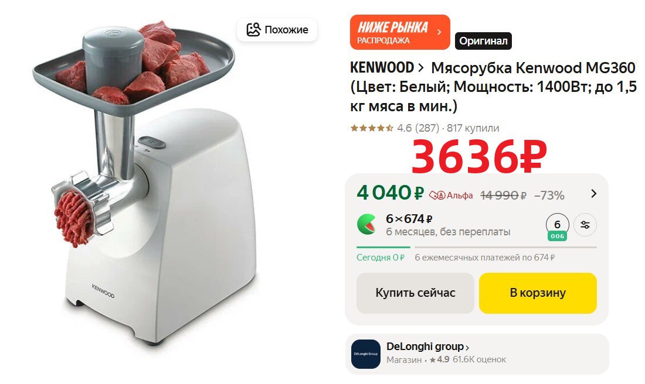The width and height of the screenshot is (645, 384).
Task: Open installment settings sliders icon
Action: click(585, 225)
